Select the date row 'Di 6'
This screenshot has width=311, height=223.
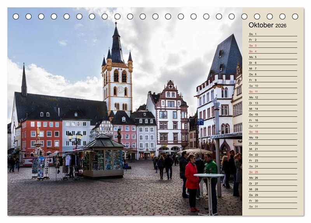click(x=273, y=63)
